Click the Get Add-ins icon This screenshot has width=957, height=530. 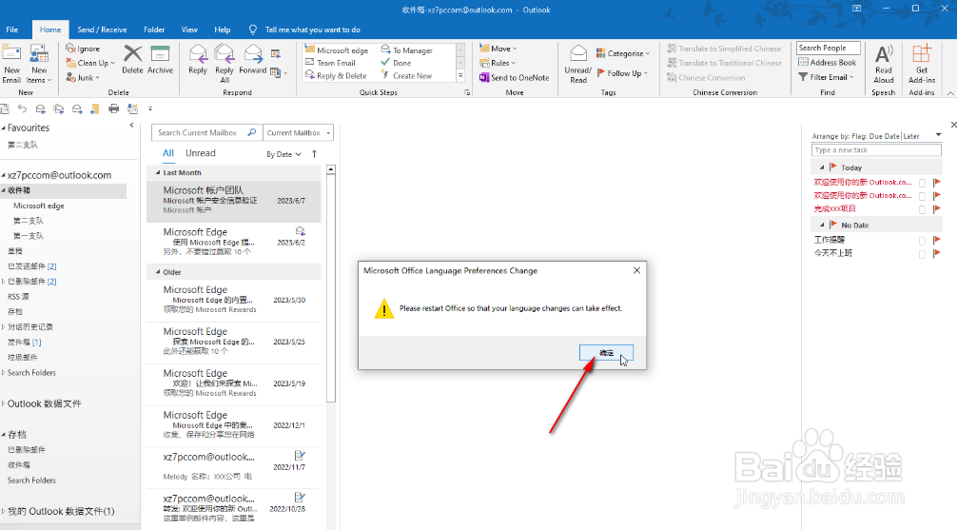(x=922, y=53)
